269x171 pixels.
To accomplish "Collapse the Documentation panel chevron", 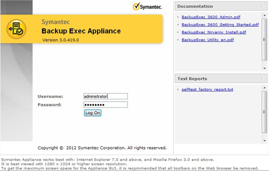I will (263, 6).
